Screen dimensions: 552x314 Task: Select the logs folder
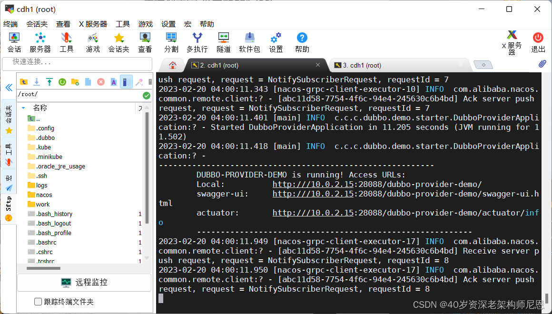41,185
